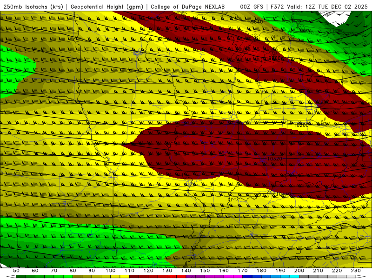This screenshot has width=372, height=279.
Task: Select the "00Z GFS" model run label
Action: tap(252, 7)
